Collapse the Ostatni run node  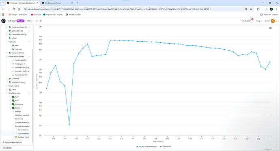tap(10, 108)
